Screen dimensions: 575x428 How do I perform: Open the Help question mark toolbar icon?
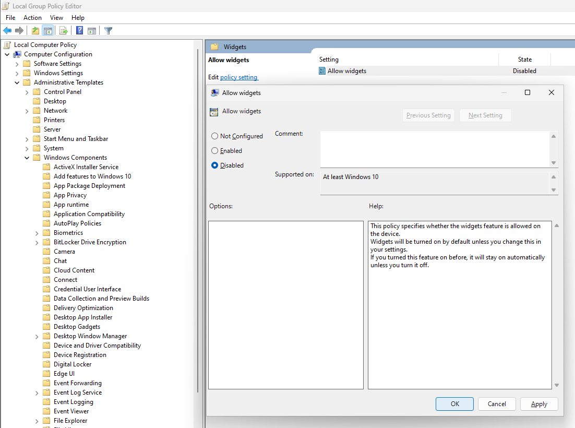coord(80,30)
